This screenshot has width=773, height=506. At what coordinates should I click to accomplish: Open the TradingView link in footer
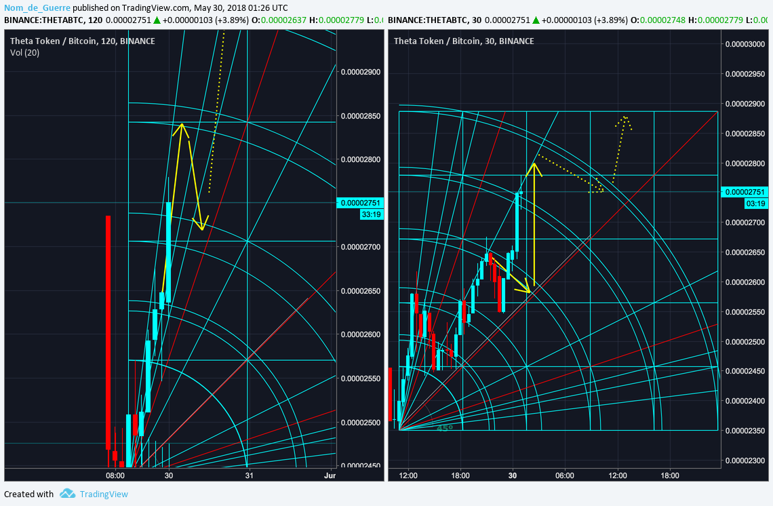click(x=104, y=494)
